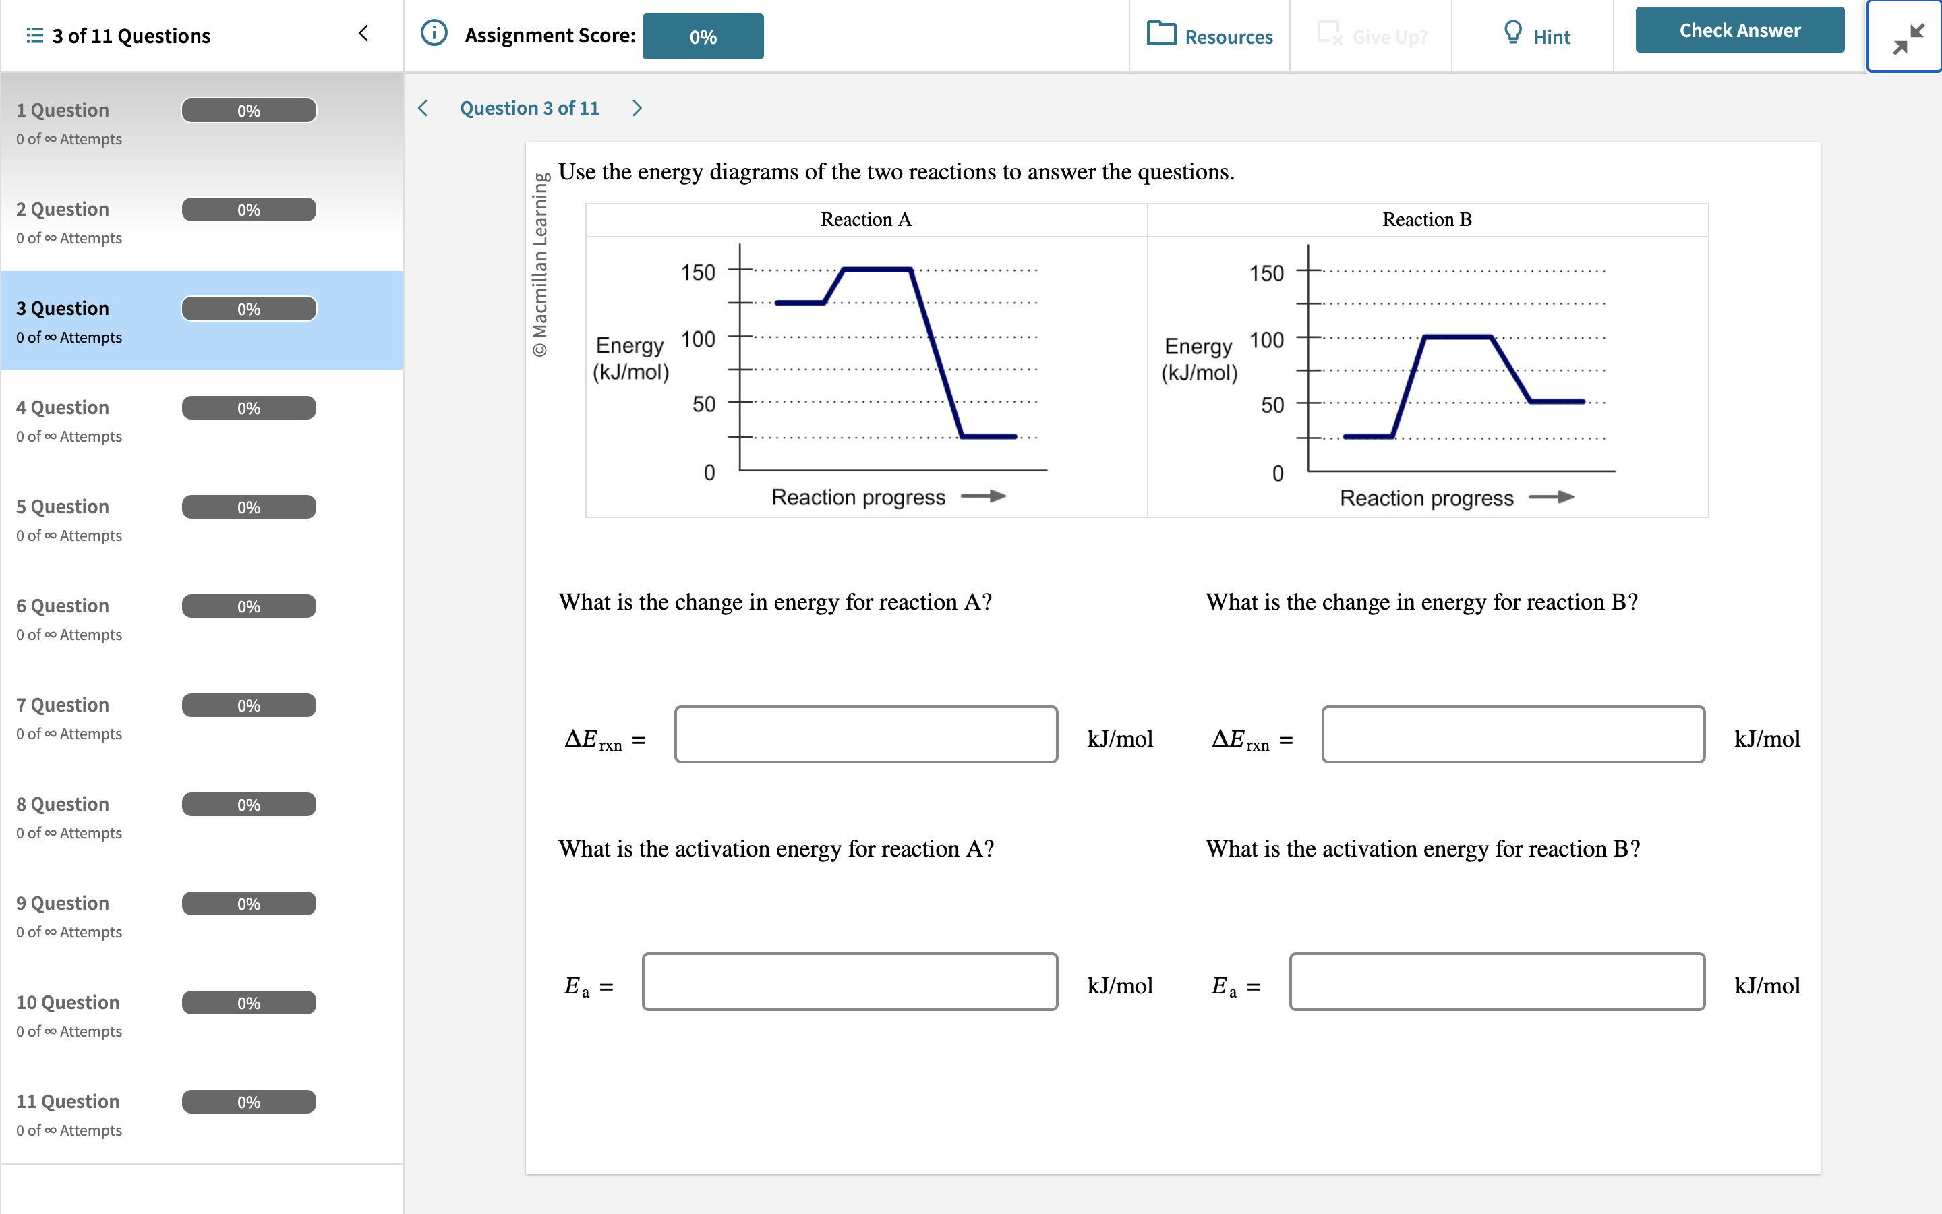Click Check Answer
1942x1214 pixels.
[1740, 30]
